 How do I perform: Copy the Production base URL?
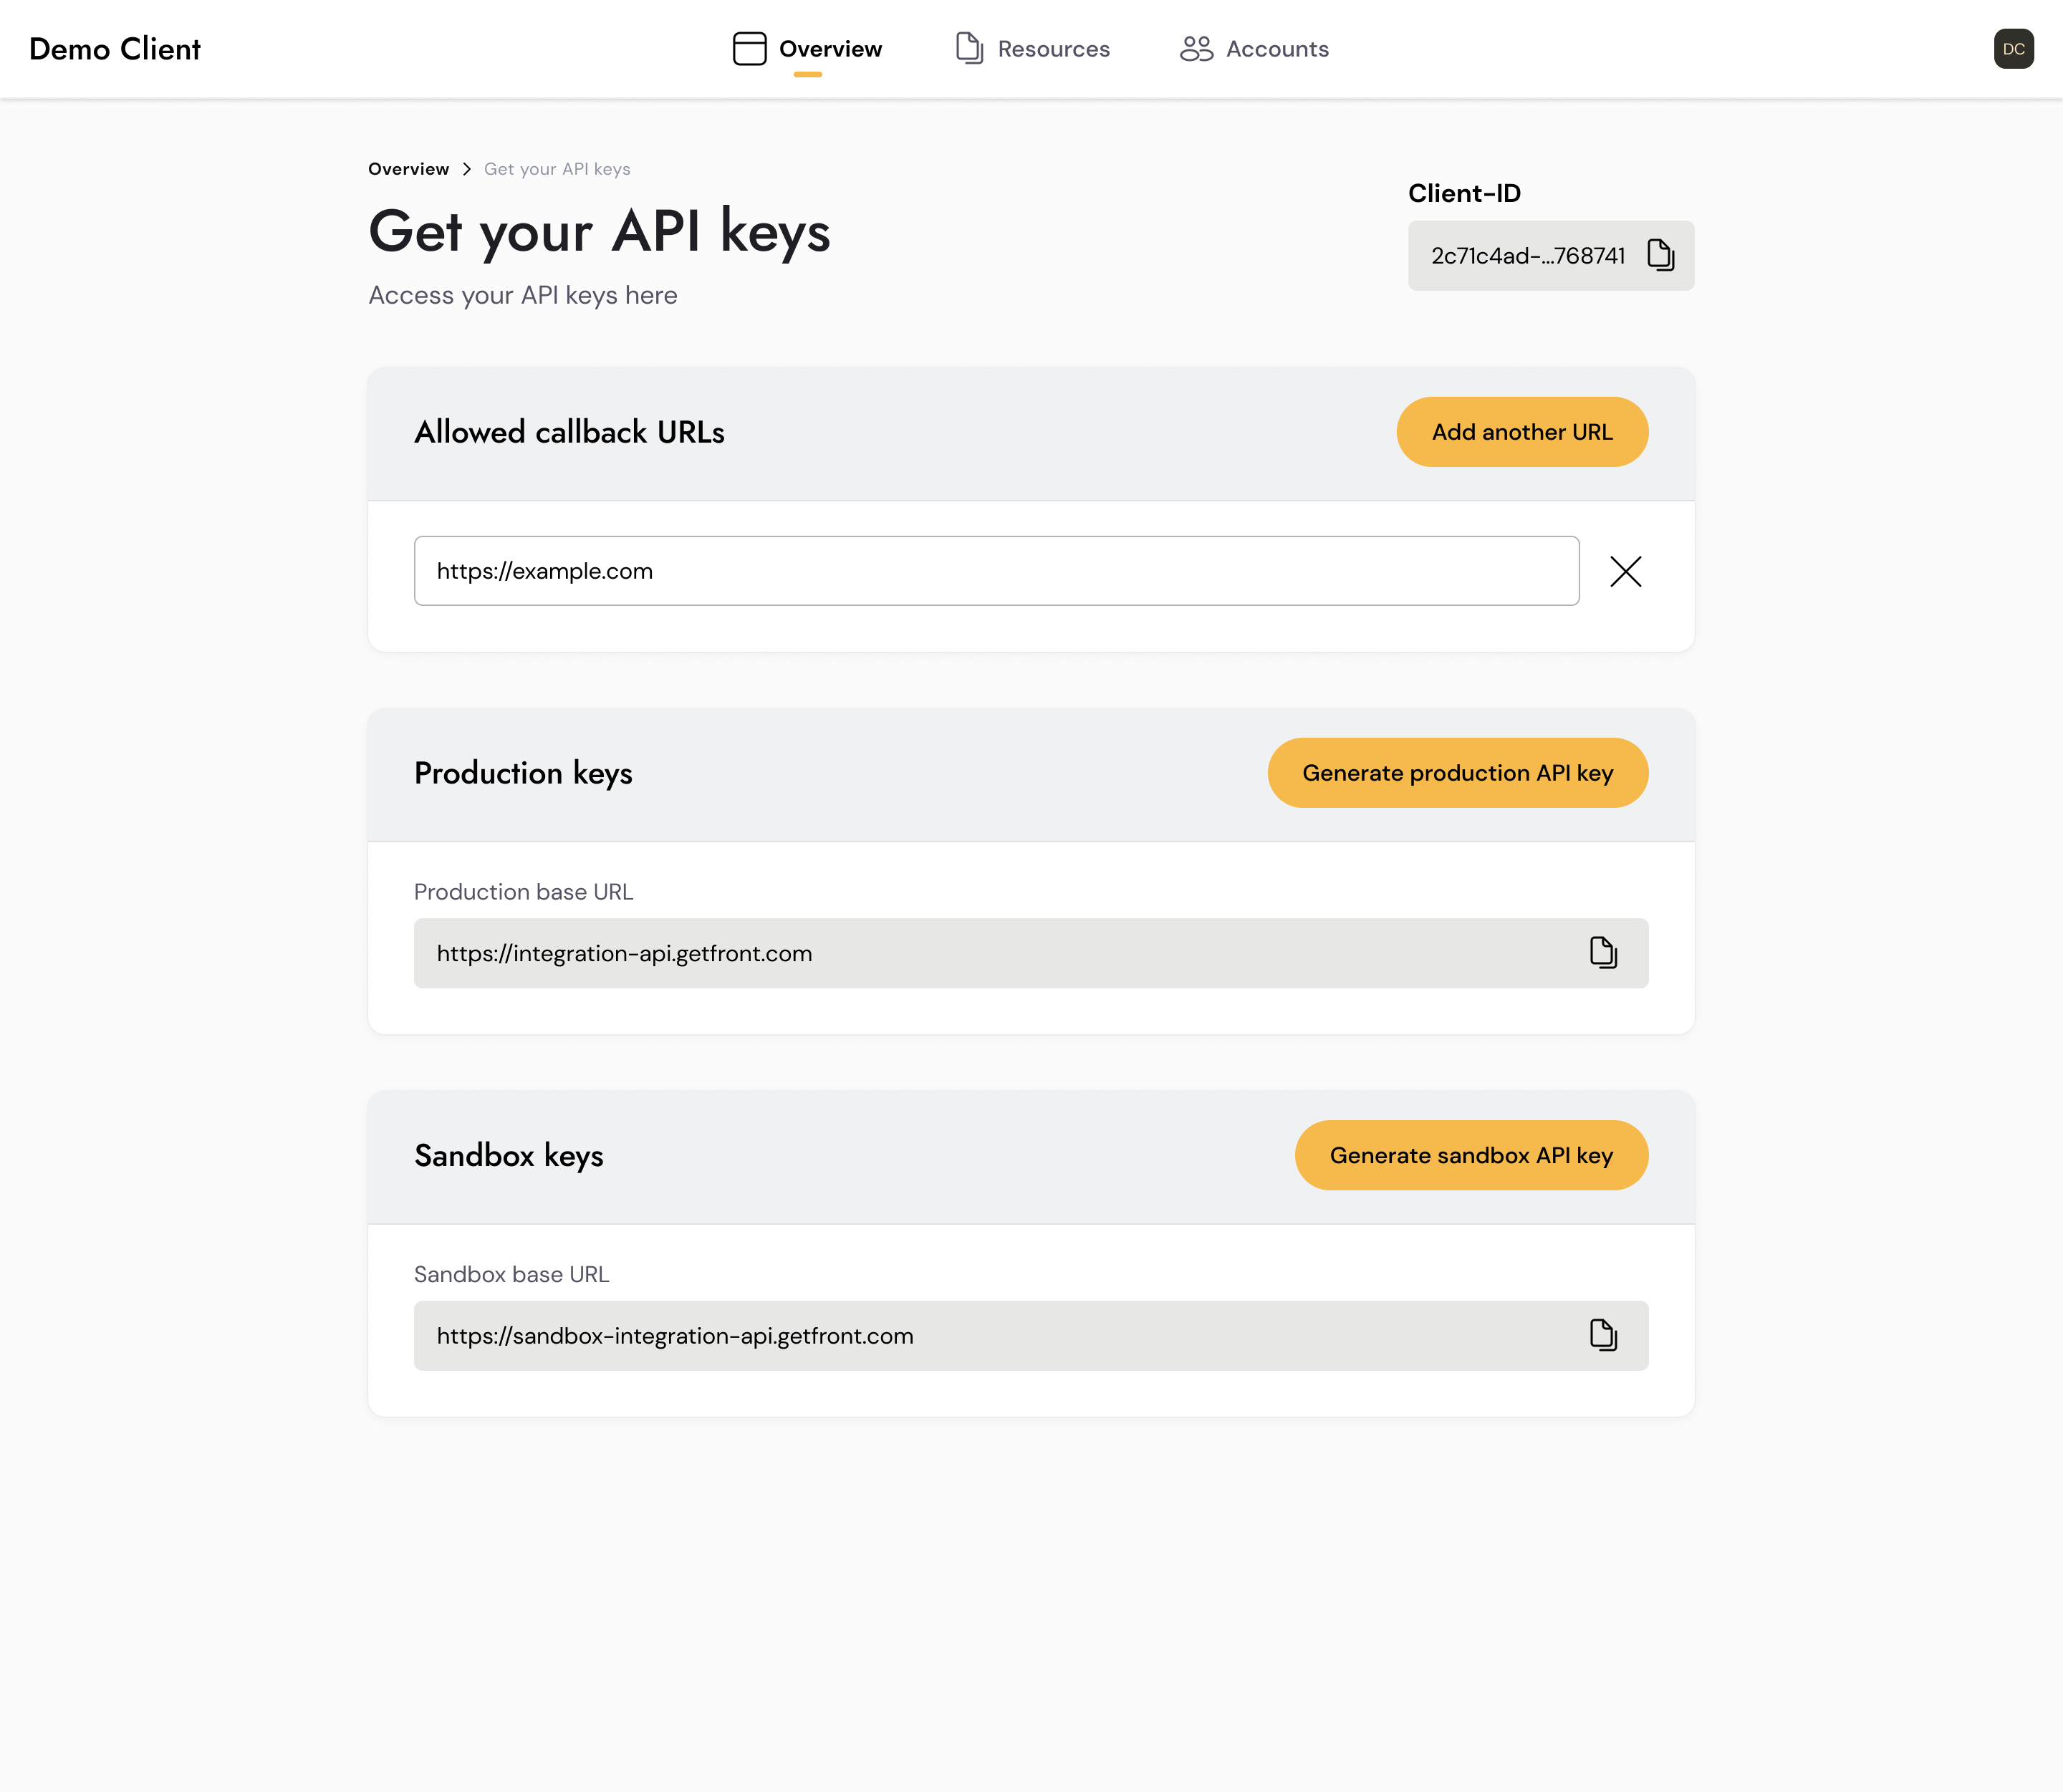[x=1603, y=952]
